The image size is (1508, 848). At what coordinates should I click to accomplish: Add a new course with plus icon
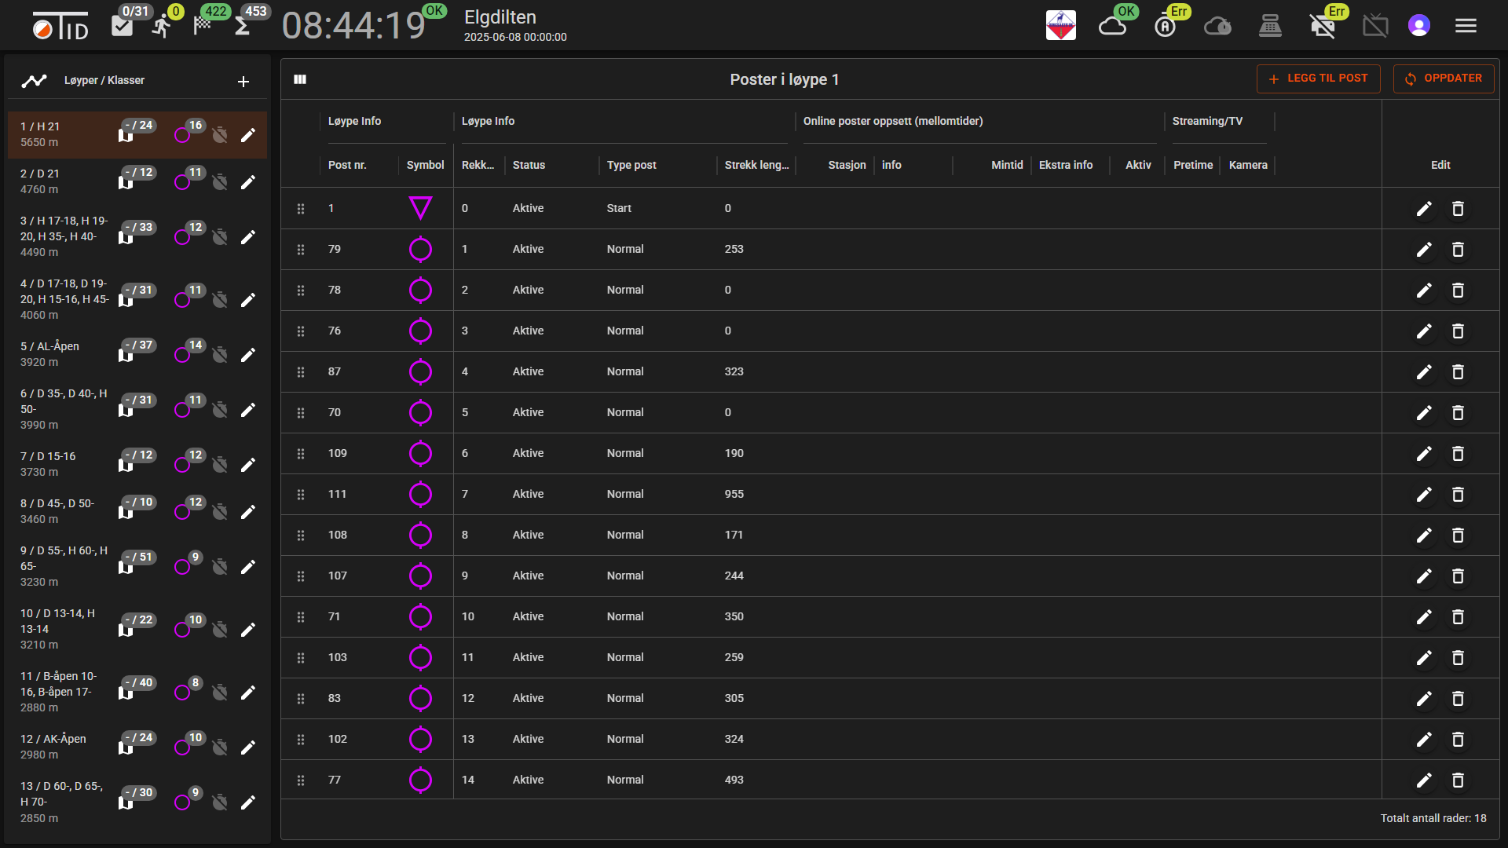pyautogui.click(x=243, y=82)
